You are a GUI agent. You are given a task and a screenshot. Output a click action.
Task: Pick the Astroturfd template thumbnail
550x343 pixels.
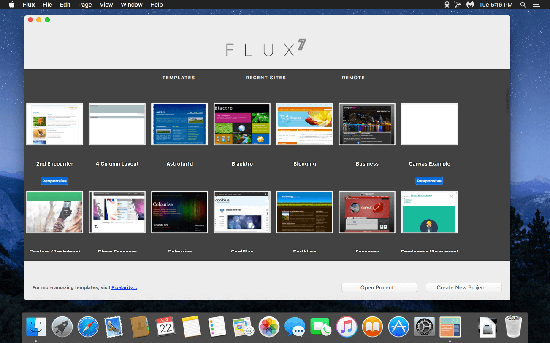coord(180,124)
